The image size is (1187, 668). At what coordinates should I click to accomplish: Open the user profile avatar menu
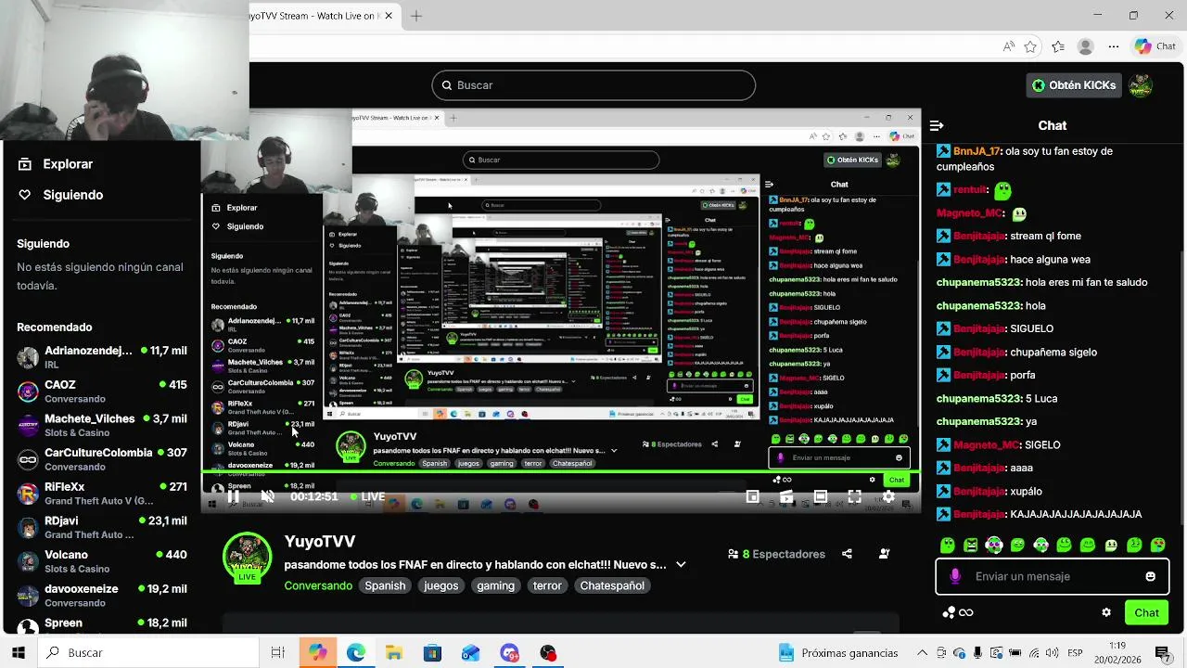pos(1141,85)
